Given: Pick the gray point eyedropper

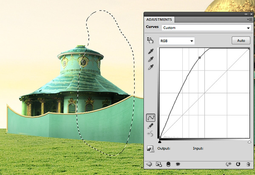Looking at the screenshot, I should pos(151,59).
